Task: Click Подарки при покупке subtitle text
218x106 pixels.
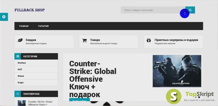Action: coord(165,44)
